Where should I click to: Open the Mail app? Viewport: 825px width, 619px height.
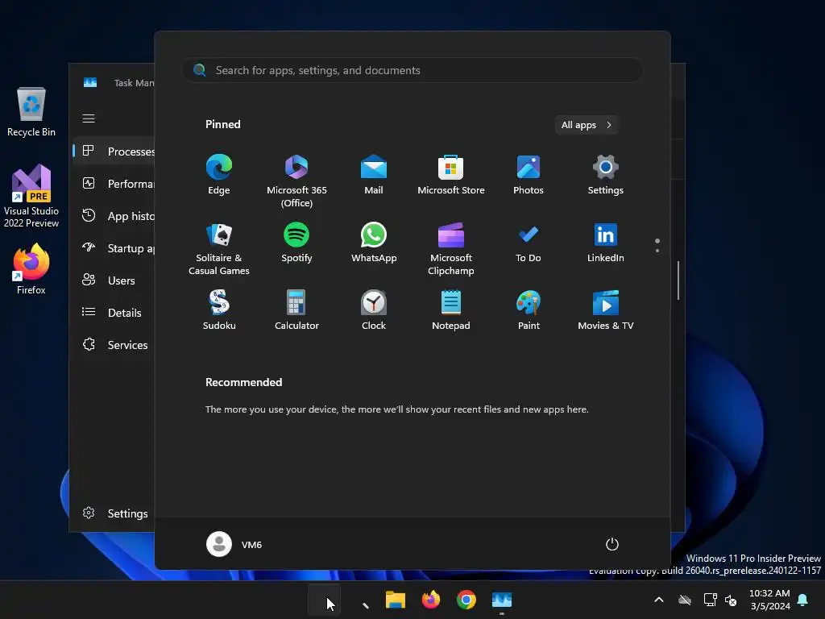pyautogui.click(x=374, y=175)
